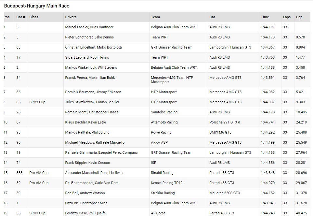The image size is (313, 216).
Task: Click the Car # column header
Action: (x=21, y=17)
